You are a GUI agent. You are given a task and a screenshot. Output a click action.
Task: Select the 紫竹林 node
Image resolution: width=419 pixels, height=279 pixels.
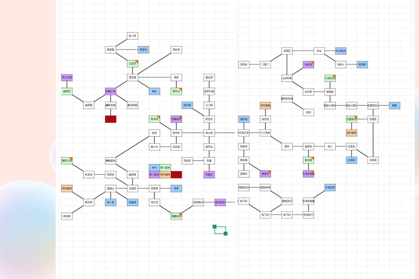[x=88, y=202]
